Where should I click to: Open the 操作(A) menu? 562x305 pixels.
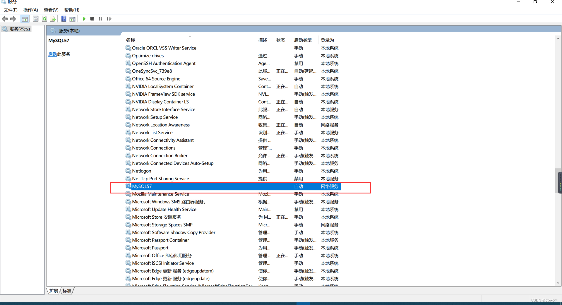click(30, 10)
